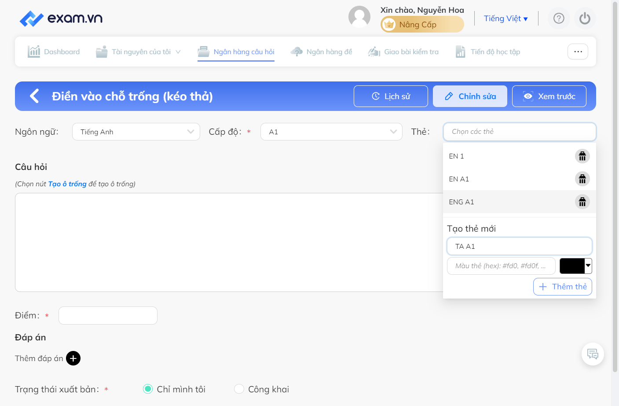This screenshot has height=406, width=619.
Task: Click the Điểm score input field
Action: click(108, 316)
